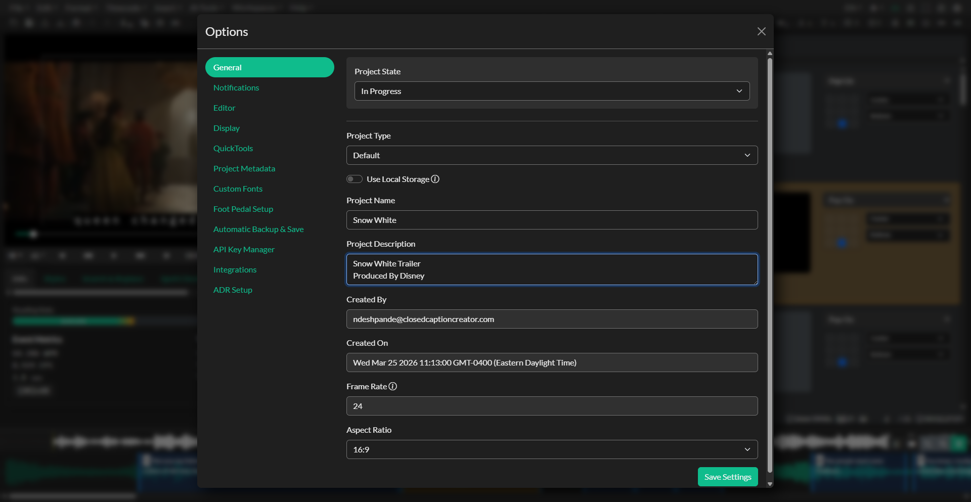The image size is (971, 502).
Task: Open the Integrations settings
Action: [x=235, y=269]
